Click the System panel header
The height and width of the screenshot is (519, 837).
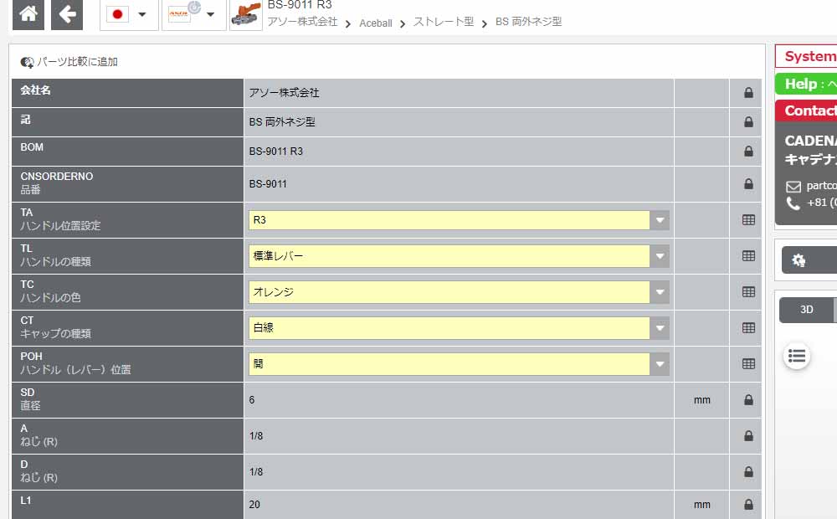(806, 56)
